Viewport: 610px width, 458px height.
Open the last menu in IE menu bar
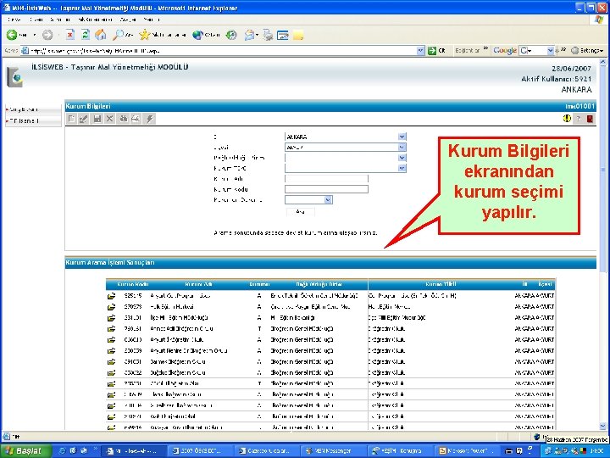point(152,19)
